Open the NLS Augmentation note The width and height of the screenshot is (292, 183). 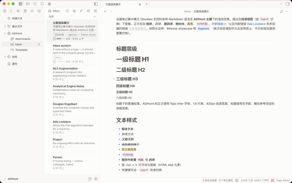point(72,74)
